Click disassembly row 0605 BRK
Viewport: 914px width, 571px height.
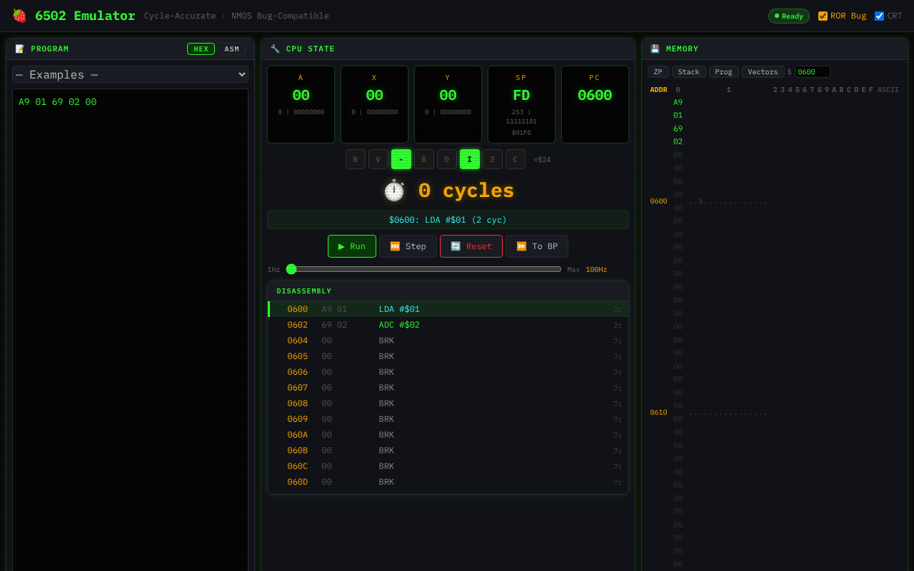click(x=448, y=356)
